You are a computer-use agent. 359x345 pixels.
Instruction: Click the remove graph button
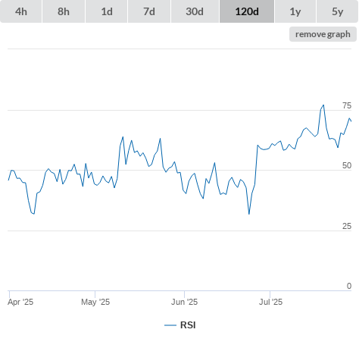(x=323, y=34)
